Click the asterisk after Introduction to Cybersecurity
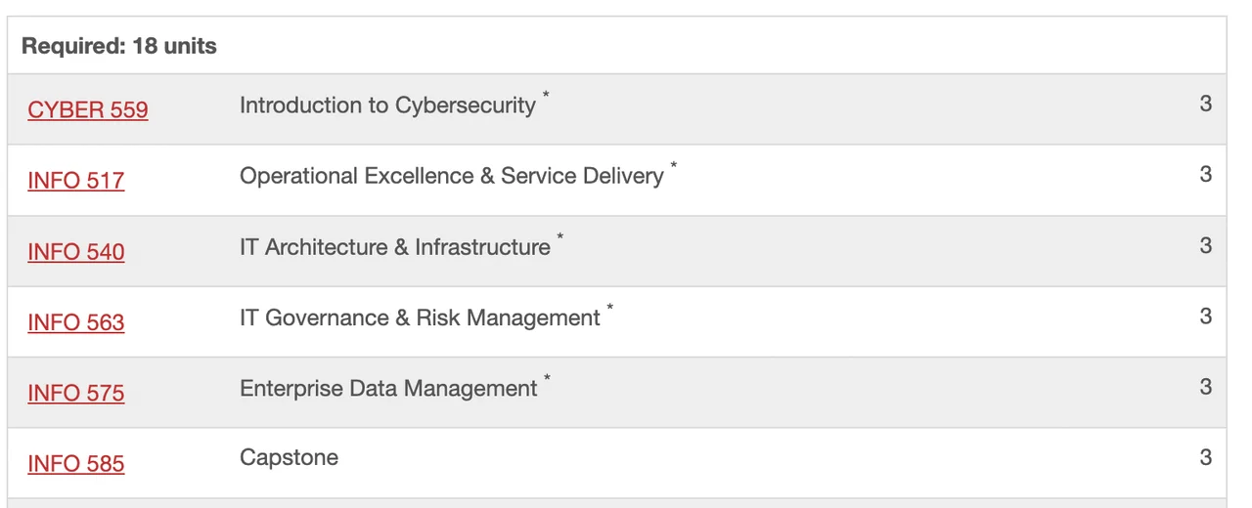This screenshot has width=1252, height=508. [547, 96]
